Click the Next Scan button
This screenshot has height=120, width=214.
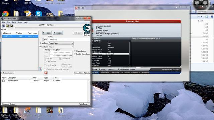(x=58, y=33)
